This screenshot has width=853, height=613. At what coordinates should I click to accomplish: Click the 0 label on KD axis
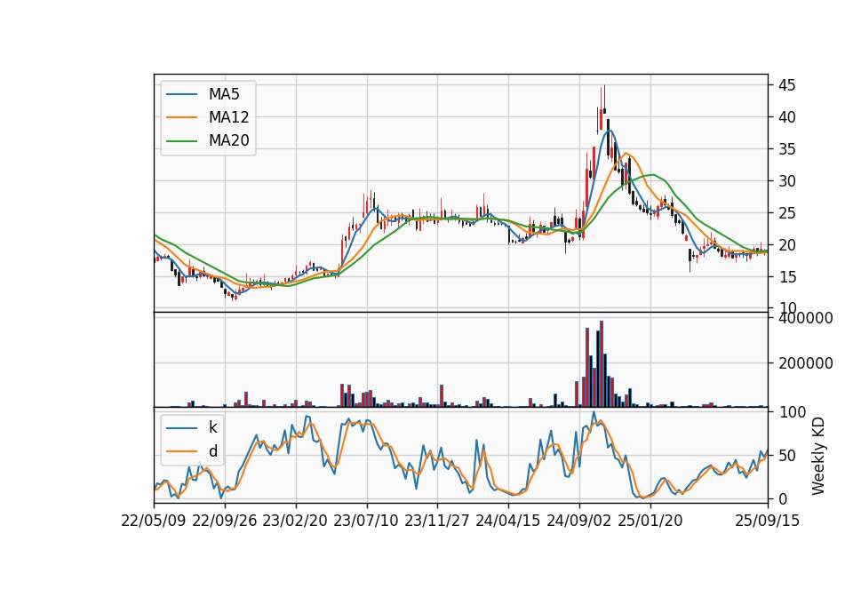pyautogui.click(x=782, y=498)
